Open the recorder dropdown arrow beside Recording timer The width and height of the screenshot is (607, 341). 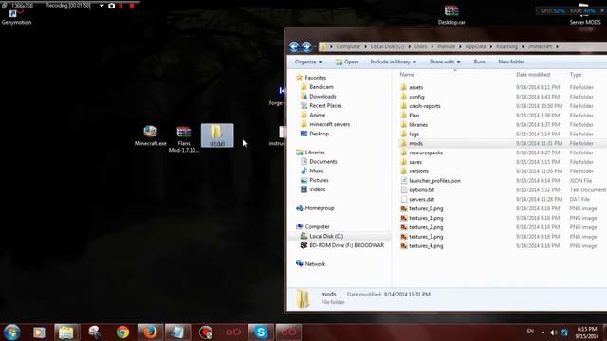(x=101, y=6)
